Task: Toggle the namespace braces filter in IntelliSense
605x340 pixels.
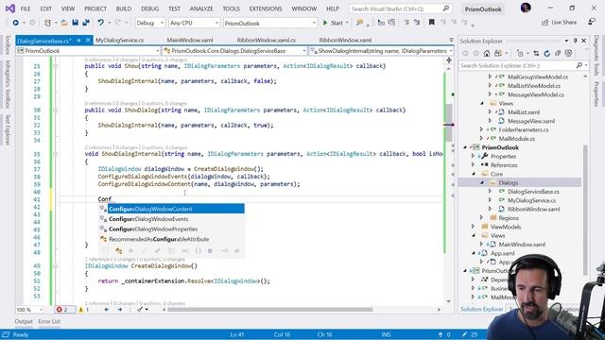Action: (198, 251)
